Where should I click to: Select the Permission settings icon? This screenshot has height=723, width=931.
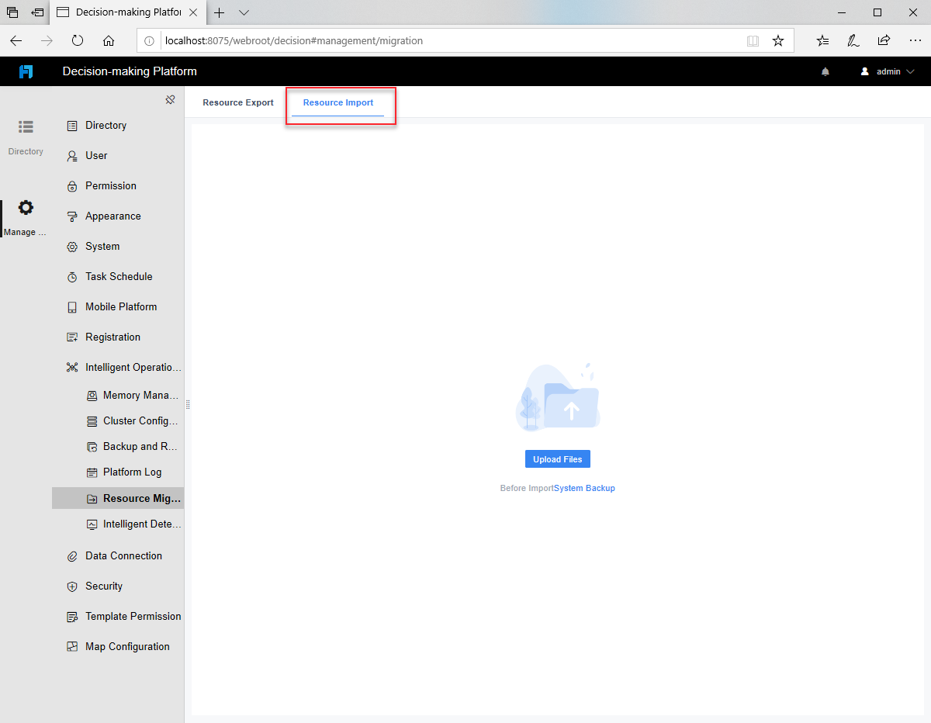71,185
